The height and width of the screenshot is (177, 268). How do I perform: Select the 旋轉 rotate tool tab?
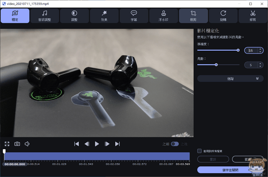223,16
